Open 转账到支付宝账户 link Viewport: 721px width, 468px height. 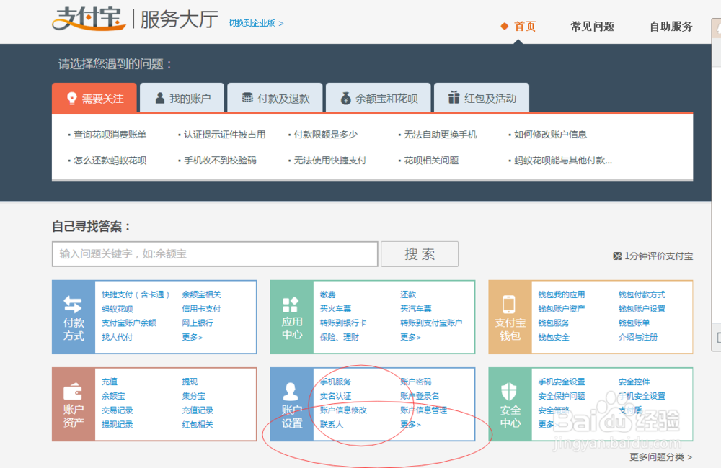click(431, 323)
